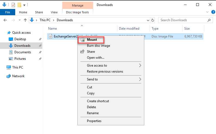Open This PC in navigation pane

[17, 67]
